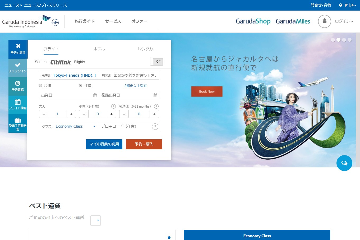Click the 到着地 destination field
Image resolution: width=360 pixels, height=240 pixels.
point(129,75)
